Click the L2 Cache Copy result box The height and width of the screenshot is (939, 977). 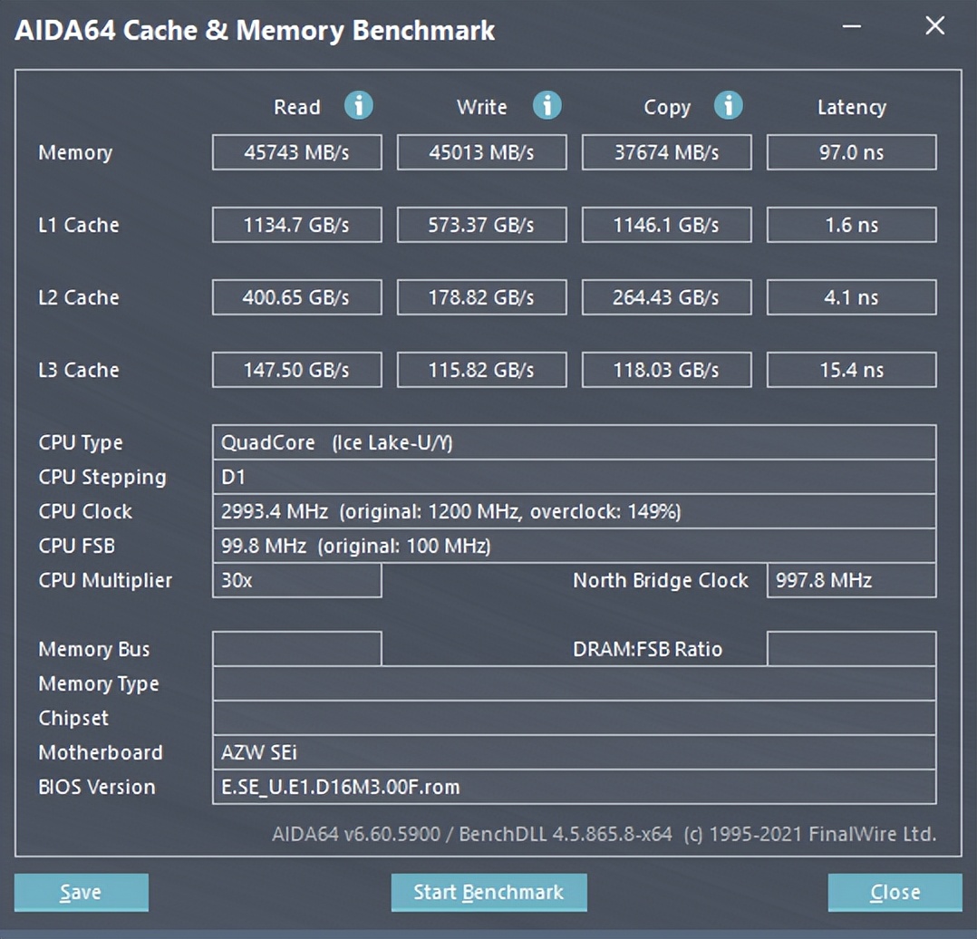pos(666,297)
